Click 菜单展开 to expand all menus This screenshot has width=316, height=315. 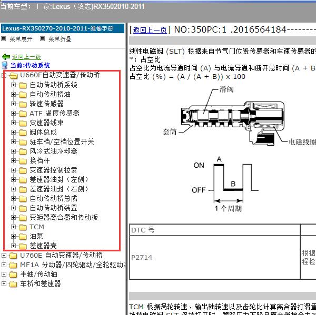(x=21, y=39)
